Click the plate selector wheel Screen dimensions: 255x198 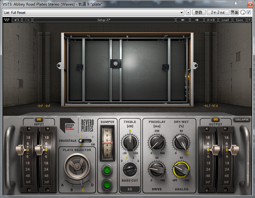tap(77, 166)
